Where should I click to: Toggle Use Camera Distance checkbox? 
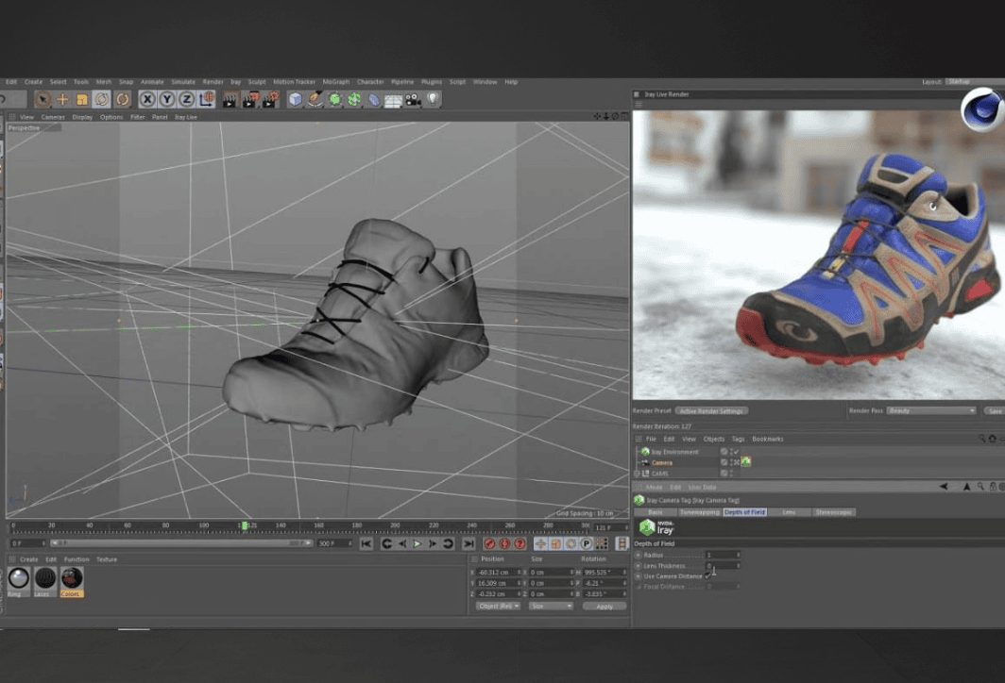tap(707, 575)
